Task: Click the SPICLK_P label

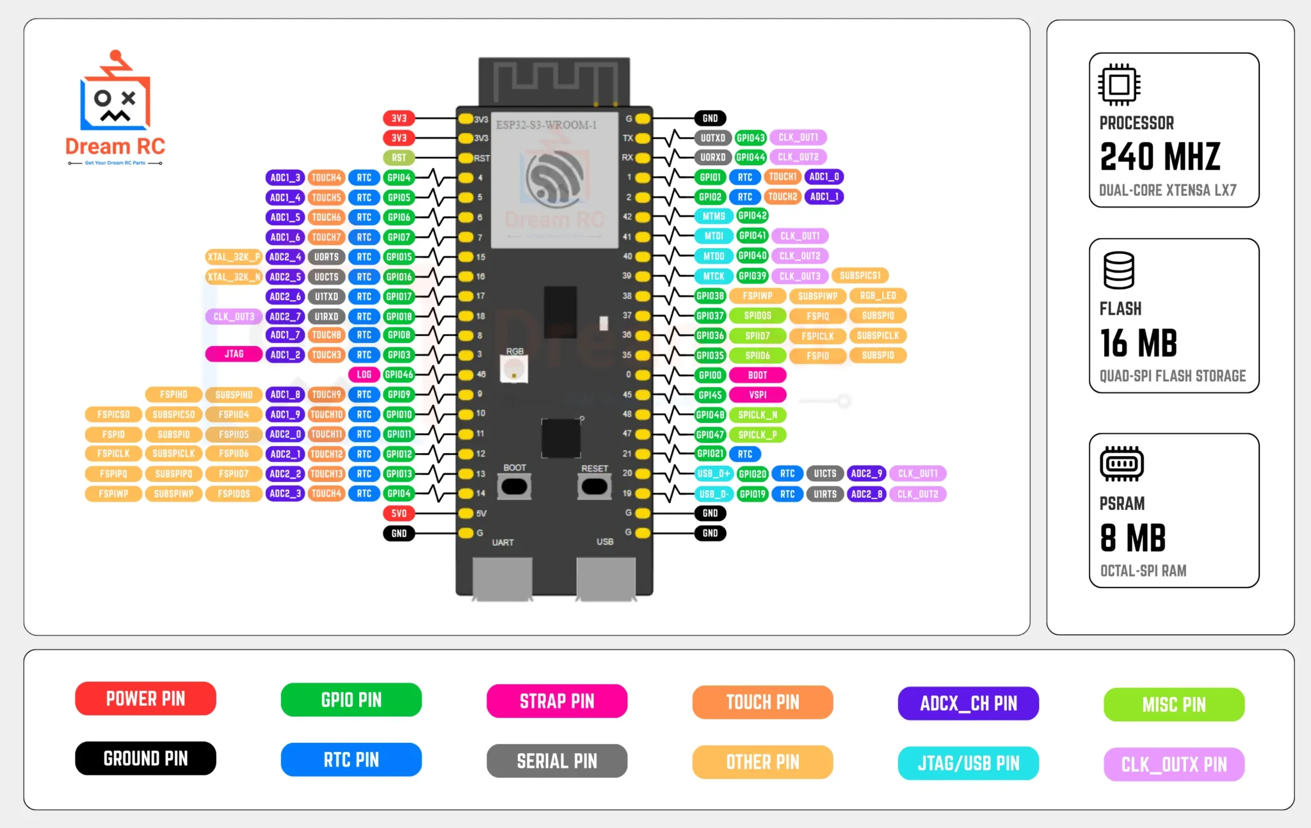Action: 757,434
